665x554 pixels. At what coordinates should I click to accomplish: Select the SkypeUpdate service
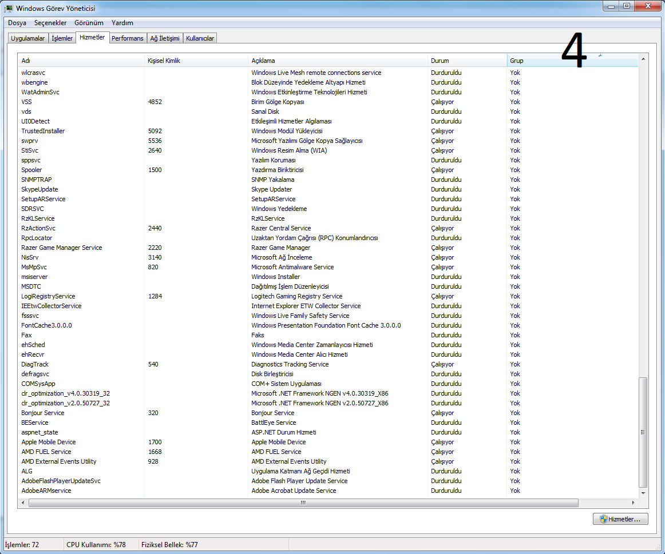click(x=40, y=190)
